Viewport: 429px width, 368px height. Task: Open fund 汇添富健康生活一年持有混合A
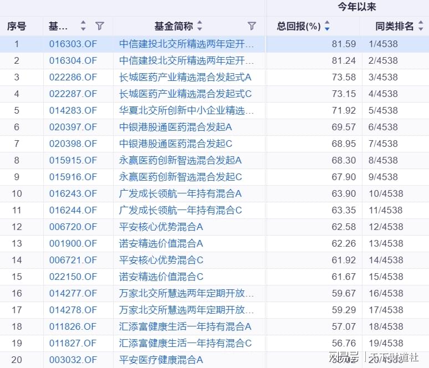[185, 326]
